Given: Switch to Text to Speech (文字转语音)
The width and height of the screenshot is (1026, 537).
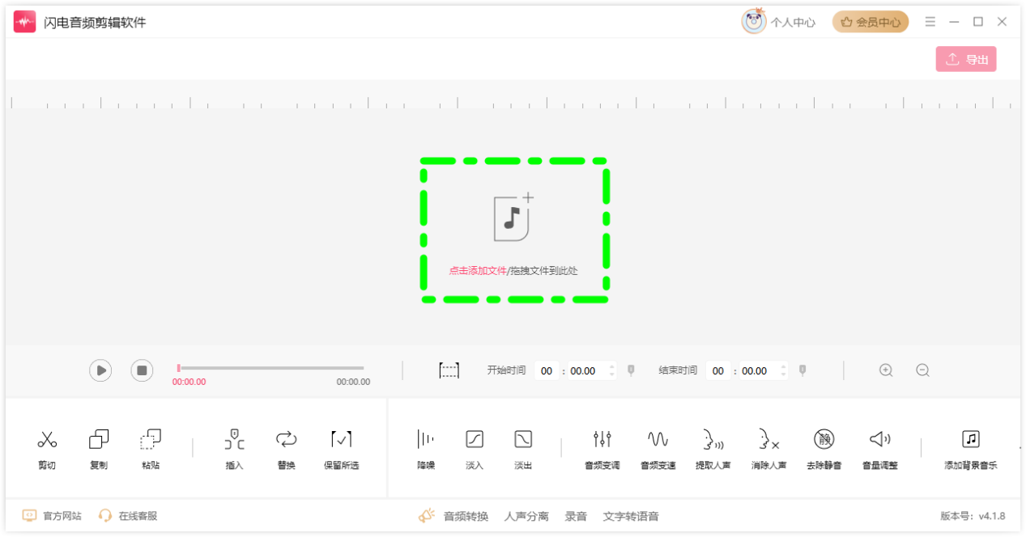Looking at the screenshot, I should pos(631,516).
